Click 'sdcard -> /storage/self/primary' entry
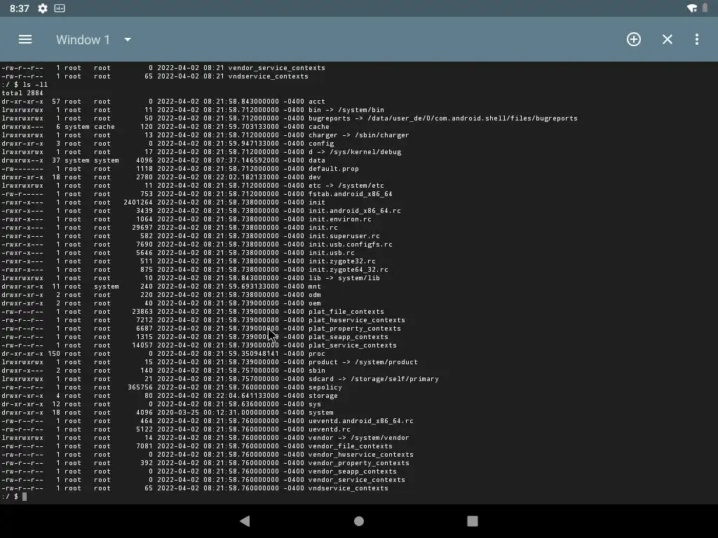 tap(374, 379)
